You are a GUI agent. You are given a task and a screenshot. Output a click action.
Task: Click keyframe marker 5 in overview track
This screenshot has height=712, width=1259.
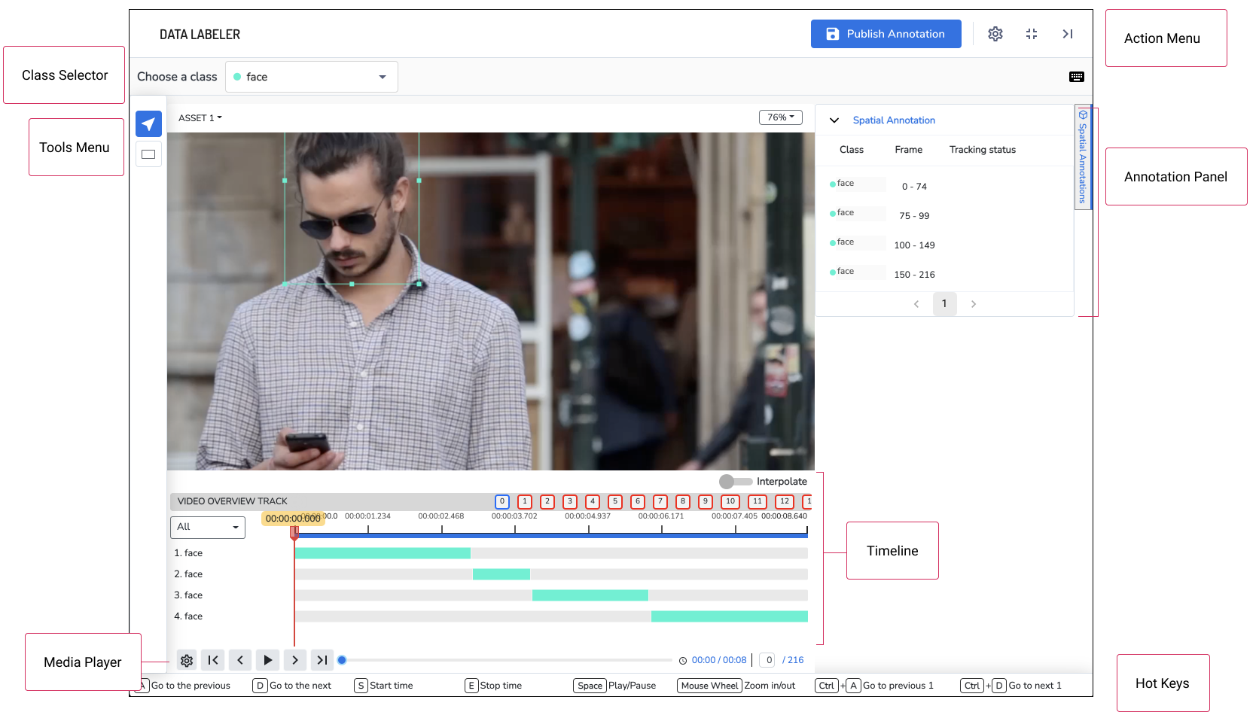615,501
